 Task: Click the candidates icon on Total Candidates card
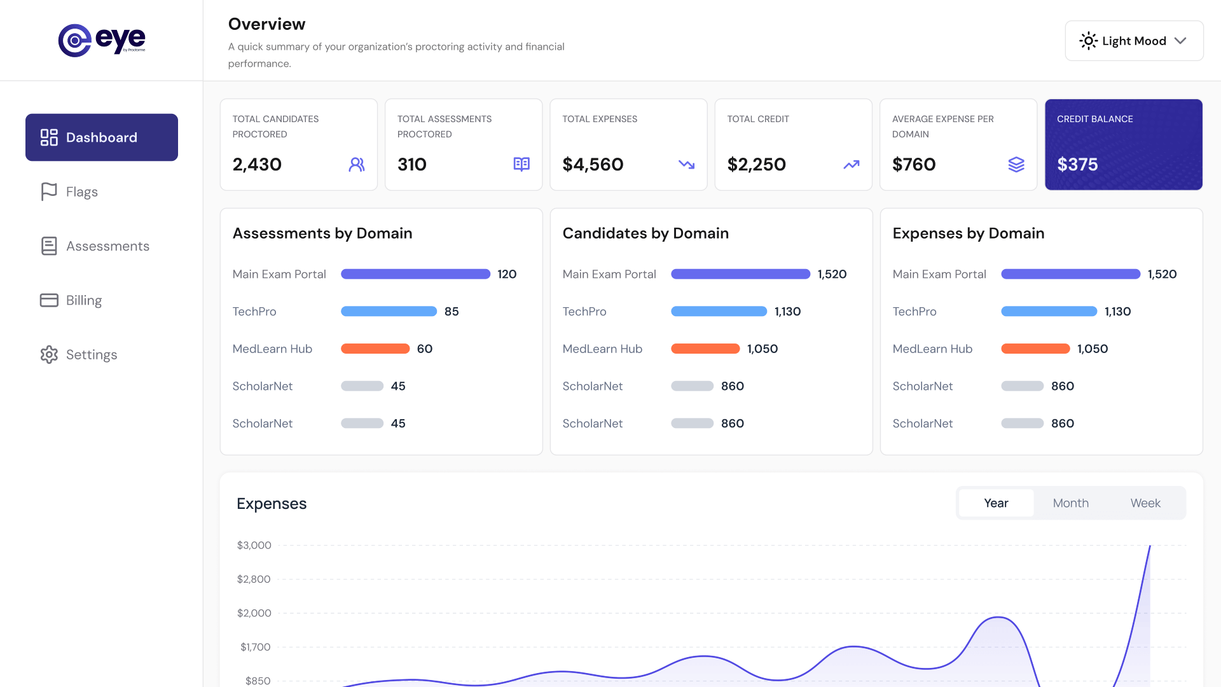357,164
